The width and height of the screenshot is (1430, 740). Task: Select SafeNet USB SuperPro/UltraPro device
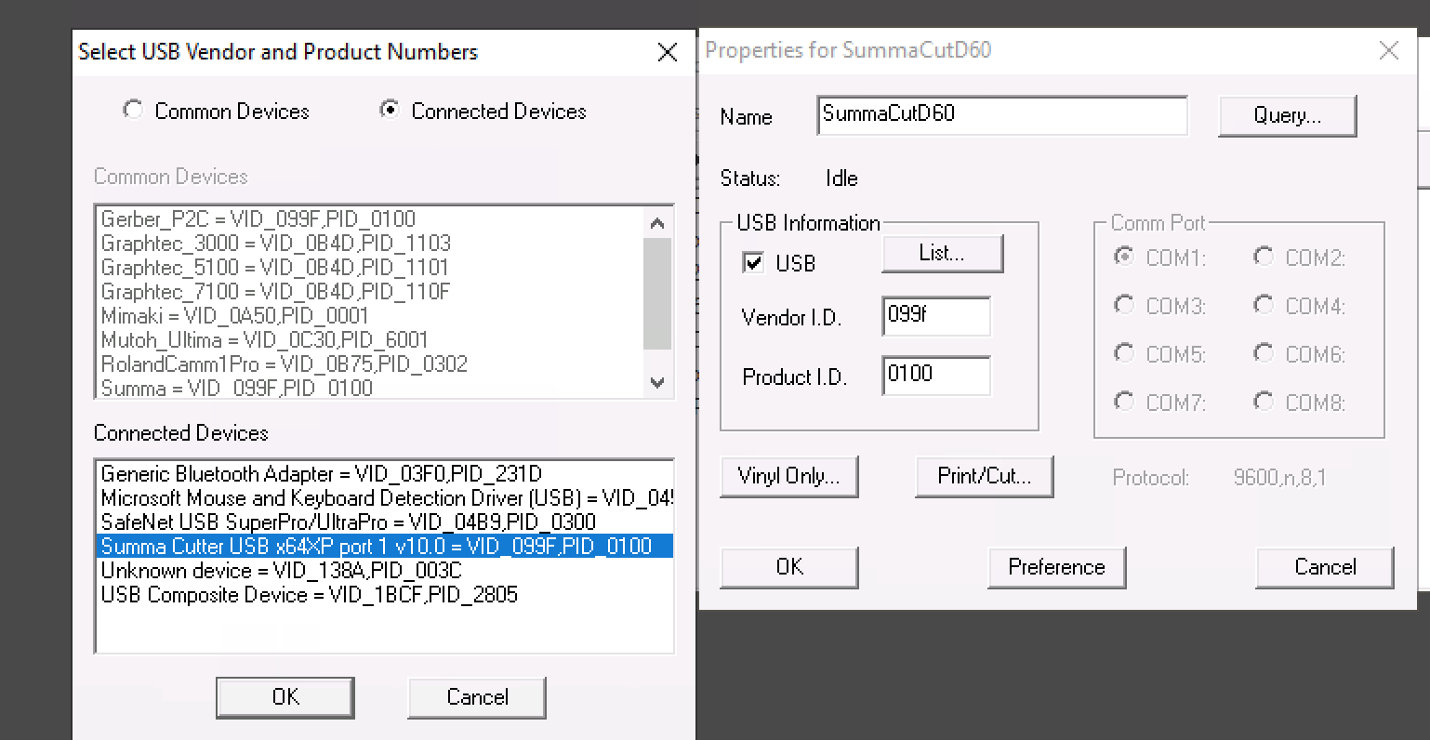click(385, 522)
